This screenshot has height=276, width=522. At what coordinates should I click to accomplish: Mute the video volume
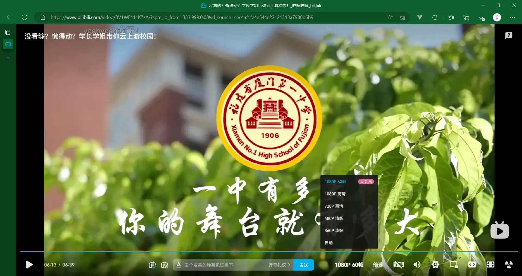click(x=417, y=265)
